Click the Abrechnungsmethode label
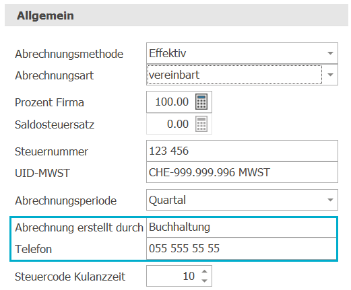351x290 pixels. (x=69, y=54)
